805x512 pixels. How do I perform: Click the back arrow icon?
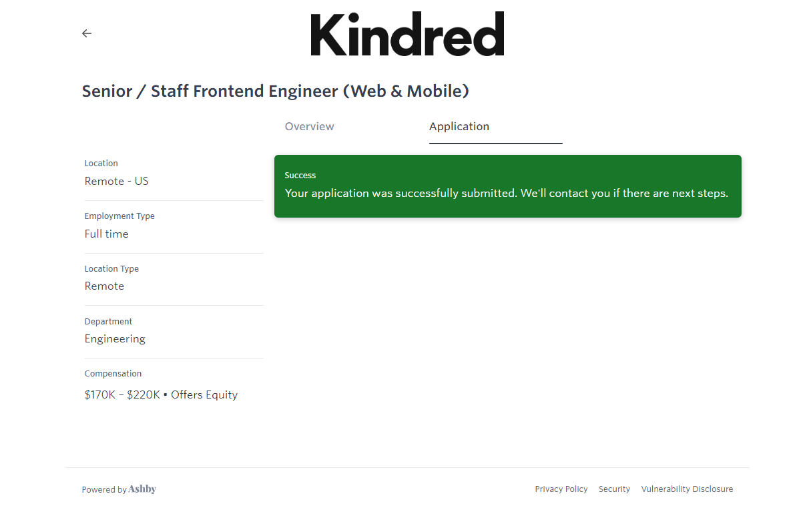tap(87, 33)
